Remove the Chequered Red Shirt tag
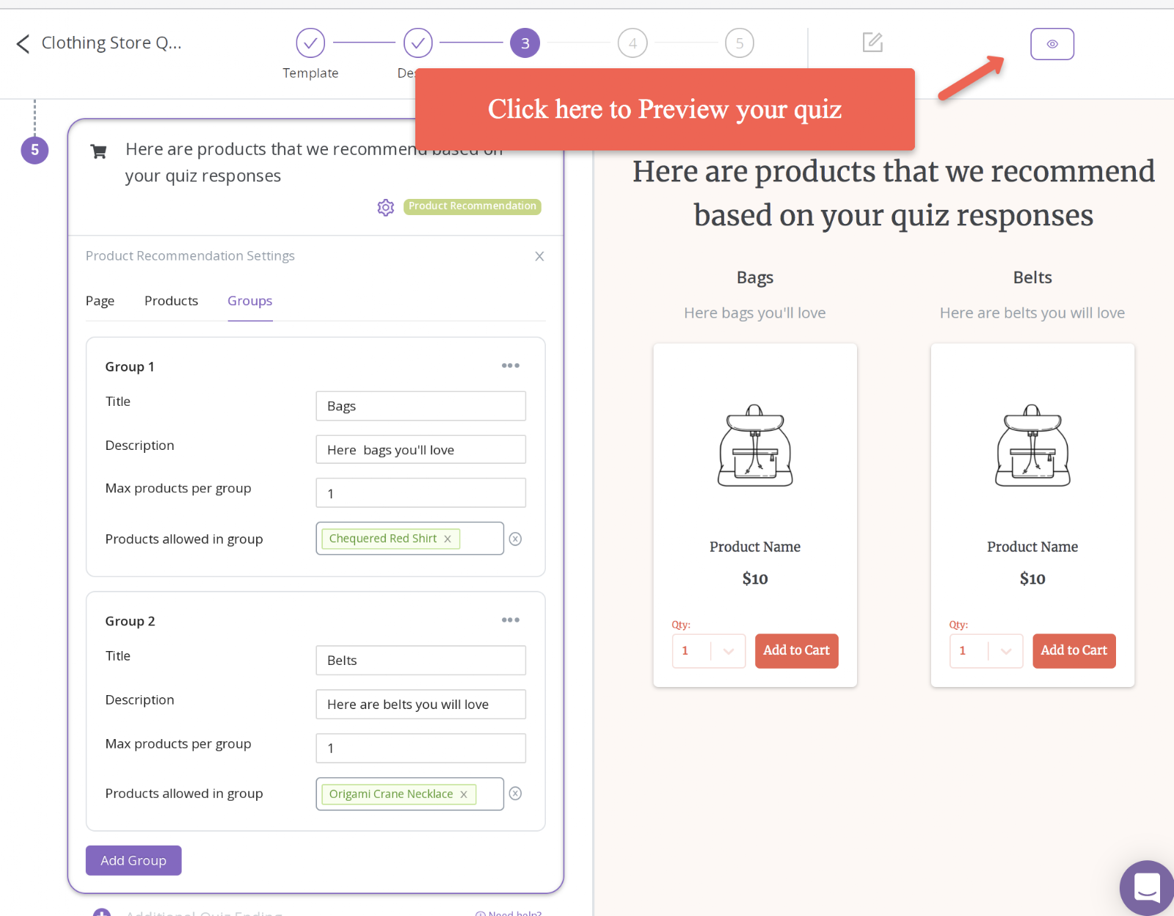Screen dimensions: 1174x916 [448, 539]
